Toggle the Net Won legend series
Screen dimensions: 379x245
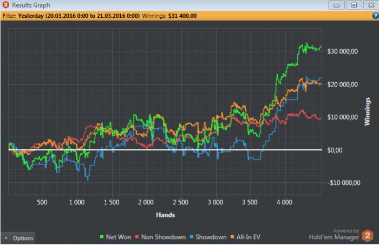(115, 237)
